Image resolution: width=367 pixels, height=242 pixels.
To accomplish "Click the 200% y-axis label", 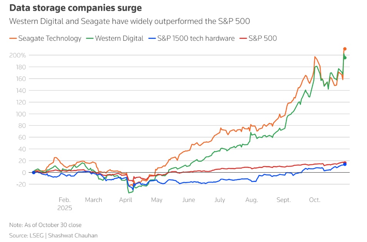I will pos(17,55).
